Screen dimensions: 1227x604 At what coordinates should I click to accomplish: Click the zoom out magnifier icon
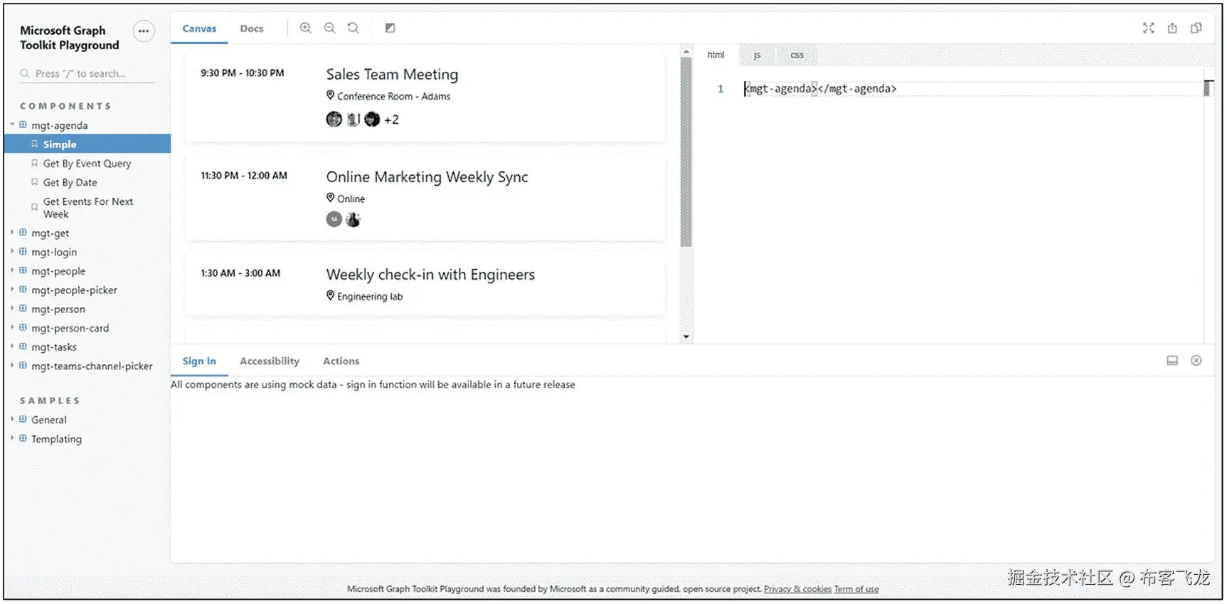[x=329, y=28]
